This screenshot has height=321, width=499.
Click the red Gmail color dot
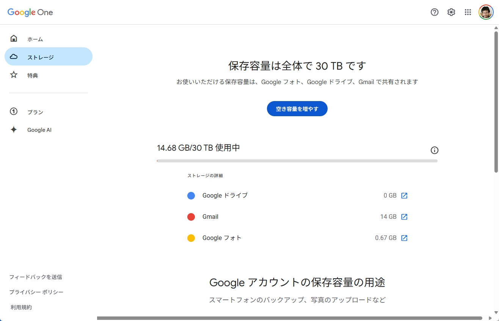tap(191, 217)
